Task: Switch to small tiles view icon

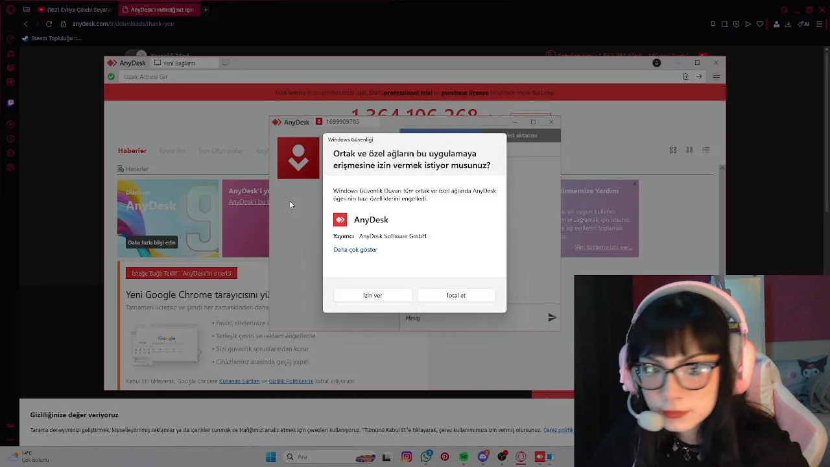Action: pyautogui.click(x=689, y=150)
